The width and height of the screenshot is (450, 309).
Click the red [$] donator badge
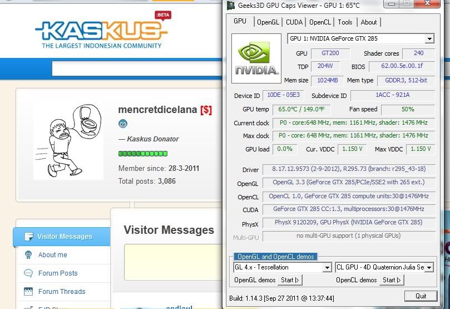206,110
